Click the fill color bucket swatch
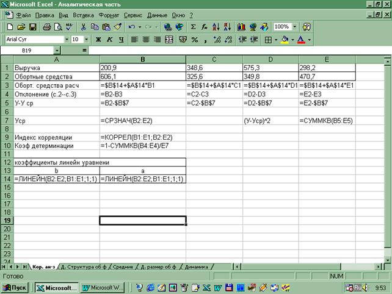 [285, 39]
